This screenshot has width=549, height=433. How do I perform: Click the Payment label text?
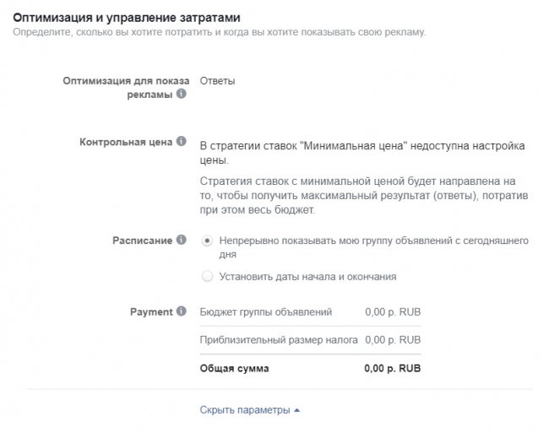(x=150, y=311)
